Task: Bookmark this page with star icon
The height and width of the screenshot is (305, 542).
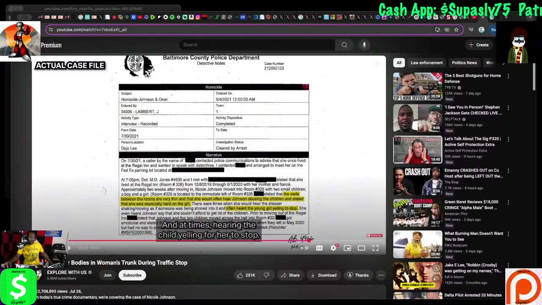Action: (x=456, y=30)
